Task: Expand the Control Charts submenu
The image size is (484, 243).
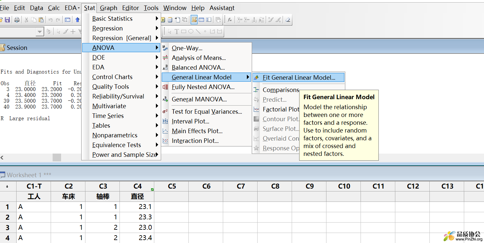Action: pyautogui.click(x=121, y=77)
